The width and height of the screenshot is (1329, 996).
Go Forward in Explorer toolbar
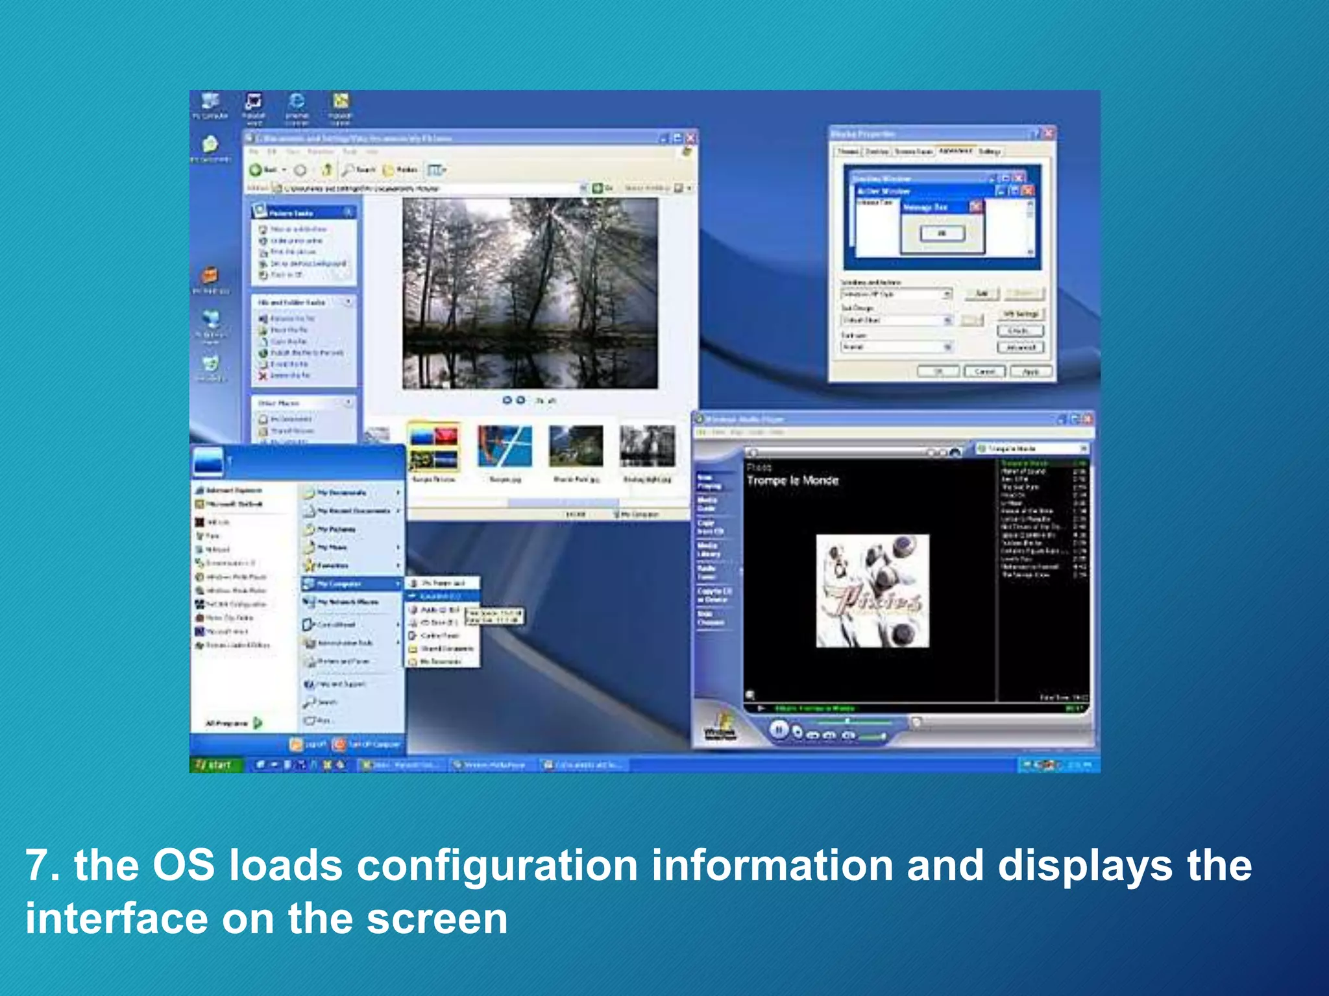(x=300, y=170)
